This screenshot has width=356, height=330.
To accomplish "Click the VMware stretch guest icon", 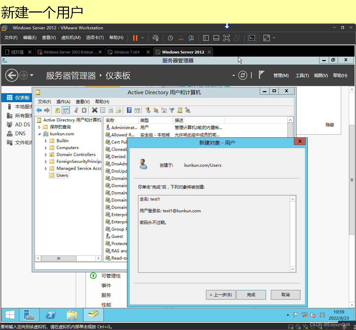I will [x=267, y=38].
